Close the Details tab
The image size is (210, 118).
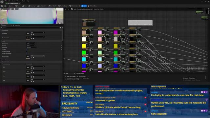11,25
